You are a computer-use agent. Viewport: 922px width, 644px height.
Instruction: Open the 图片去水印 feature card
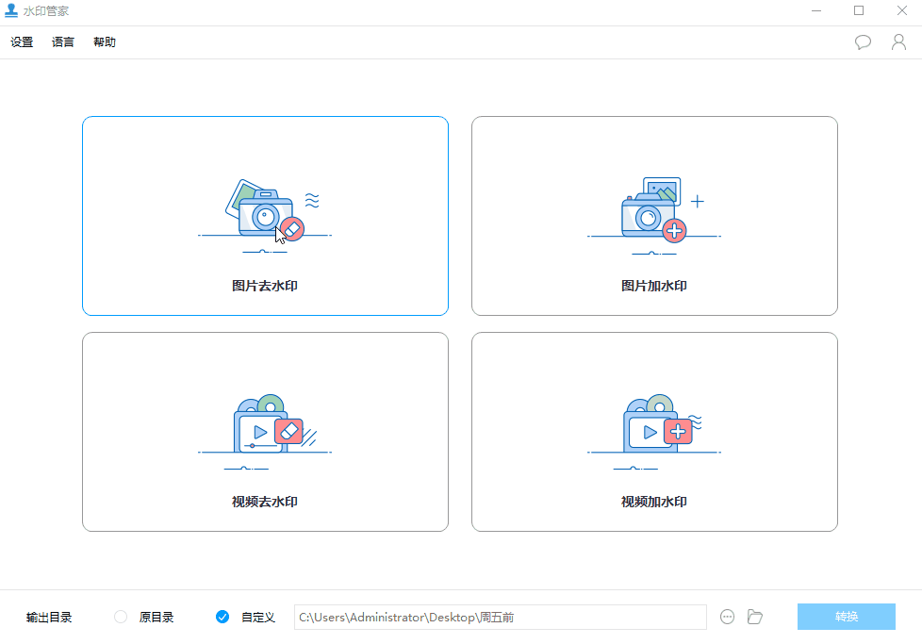265,215
